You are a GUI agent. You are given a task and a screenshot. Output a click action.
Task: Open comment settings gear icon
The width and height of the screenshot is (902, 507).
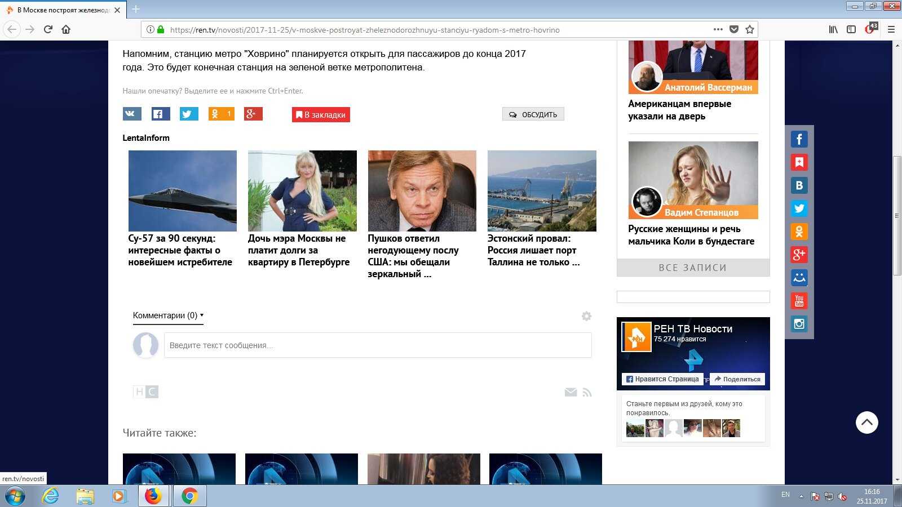coord(586,316)
